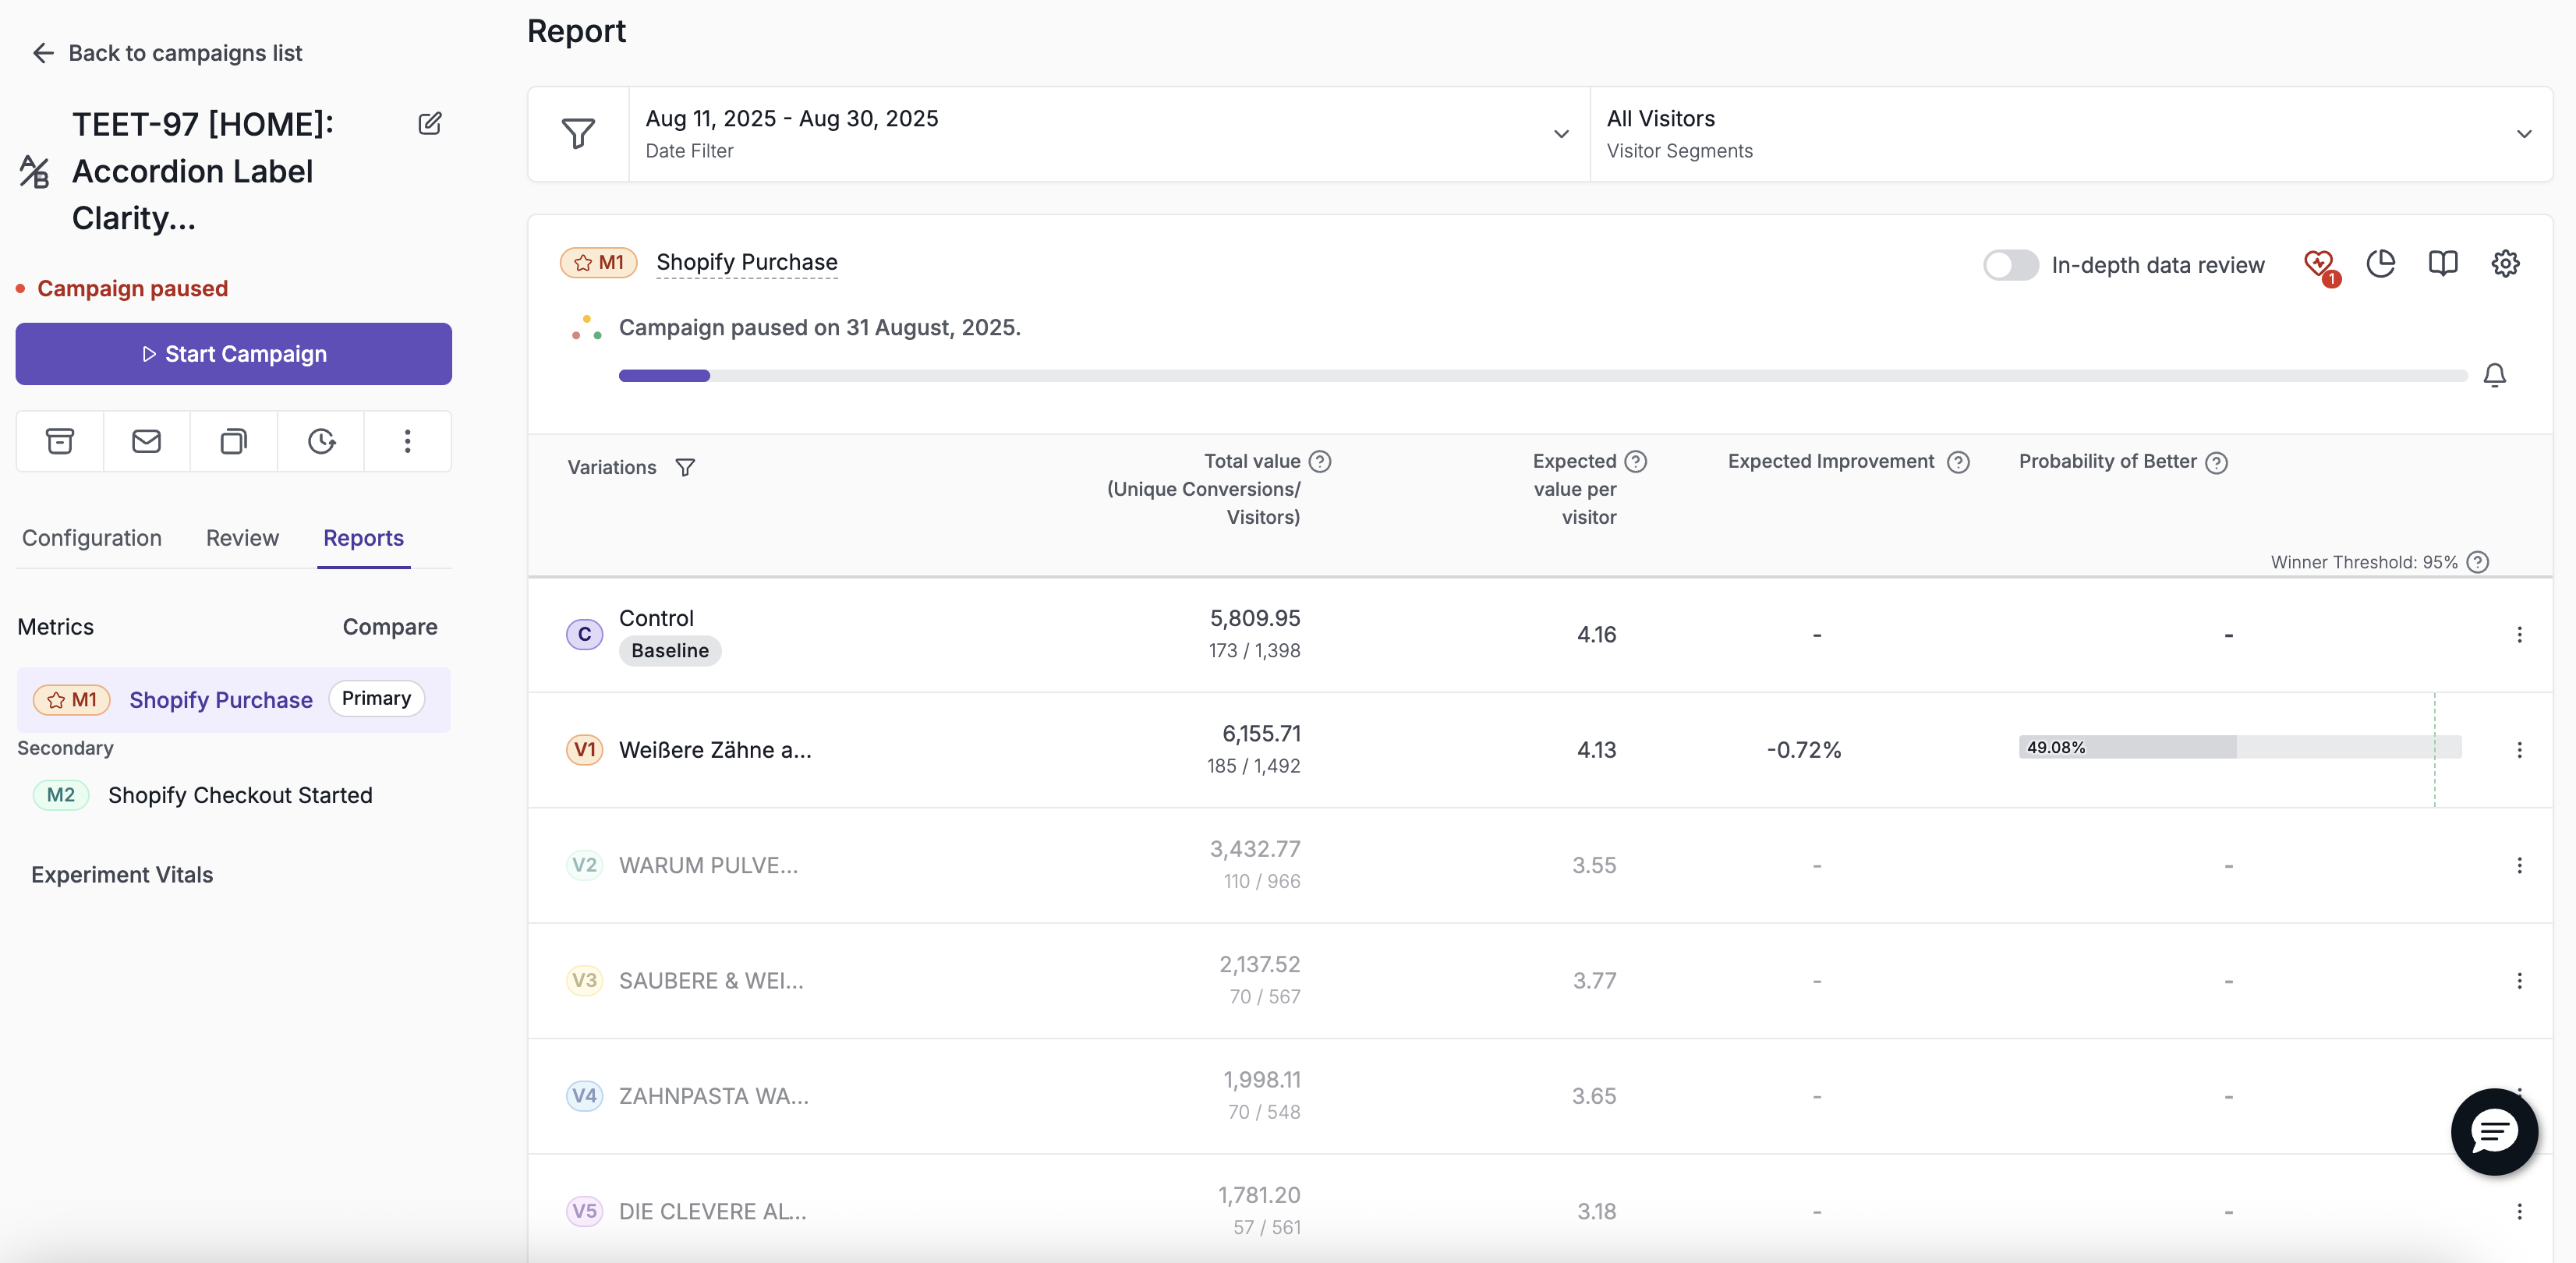Open report settings gear icon
Screen dimensions: 2576x1263
point(2505,263)
